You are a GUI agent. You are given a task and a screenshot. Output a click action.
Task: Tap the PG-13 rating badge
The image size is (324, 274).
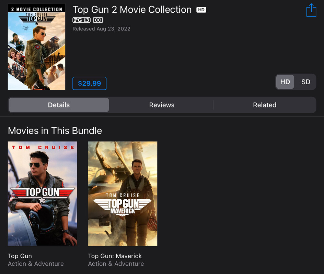point(81,20)
